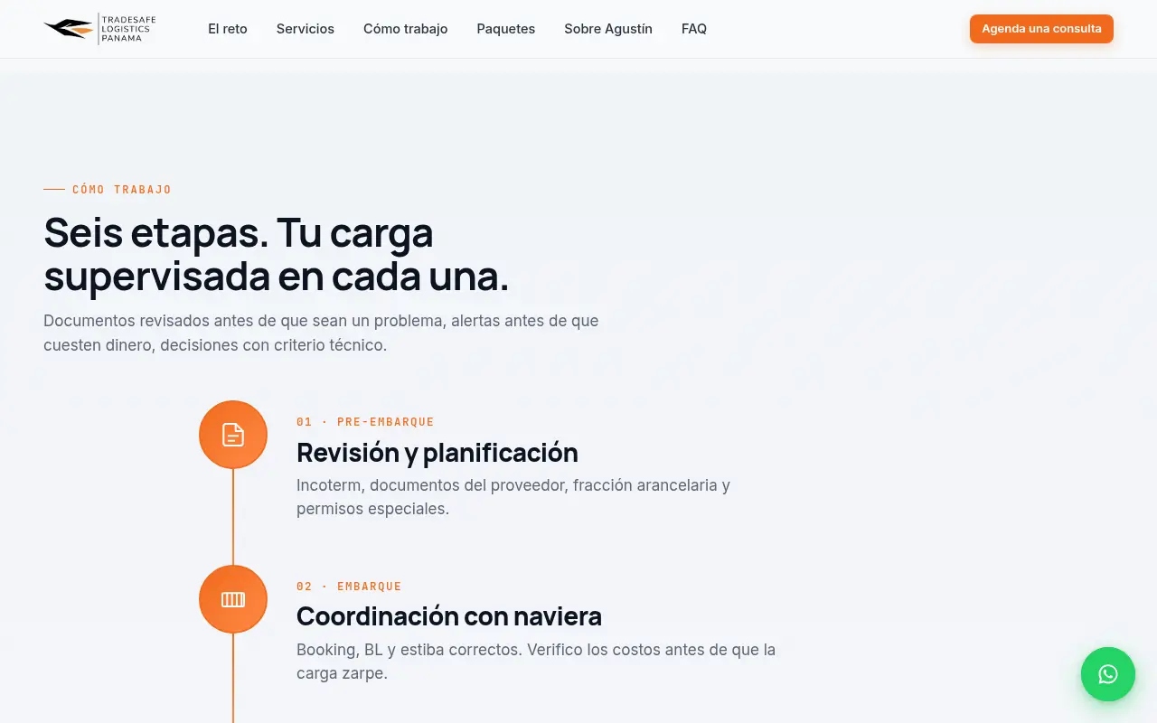The height and width of the screenshot is (723, 1157).
Task: Open the Paquetes nav link
Action: pyautogui.click(x=506, y=29)
